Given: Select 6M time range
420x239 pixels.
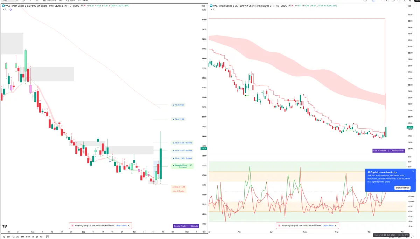Looking at the screenshot, I should [22, 237].
